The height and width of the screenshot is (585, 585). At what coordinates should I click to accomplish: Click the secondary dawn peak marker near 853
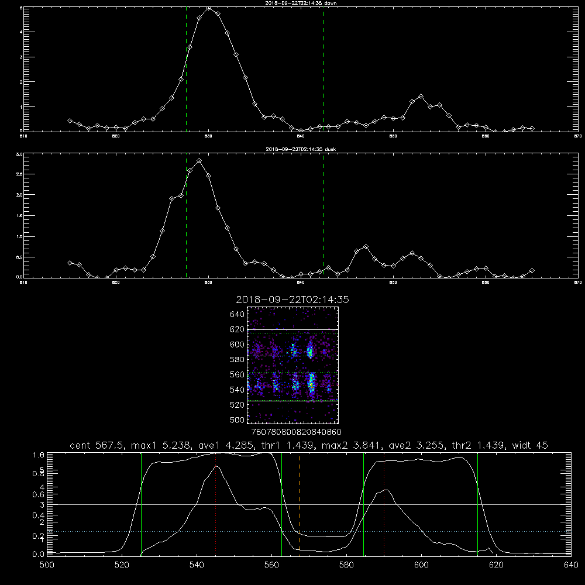coord(421,97)
